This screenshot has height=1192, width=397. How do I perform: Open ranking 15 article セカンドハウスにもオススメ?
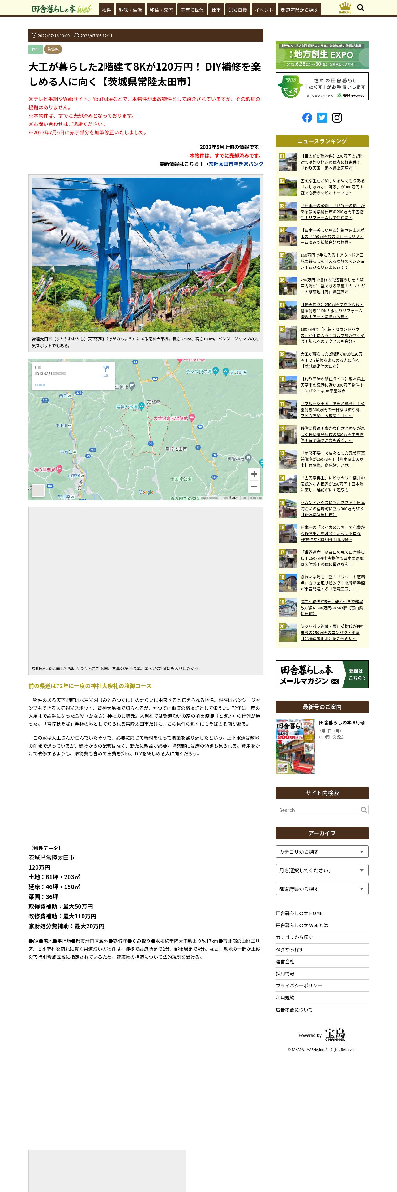pyautogui.click(x=332, y=508)
